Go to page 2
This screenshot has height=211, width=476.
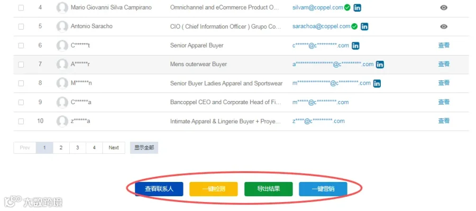(x=61, y=148)
